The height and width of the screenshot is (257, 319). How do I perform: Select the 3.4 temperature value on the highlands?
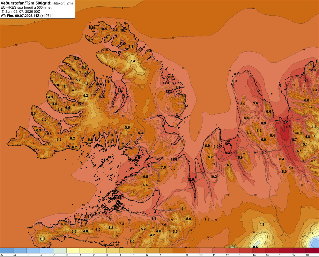(133, 61)
